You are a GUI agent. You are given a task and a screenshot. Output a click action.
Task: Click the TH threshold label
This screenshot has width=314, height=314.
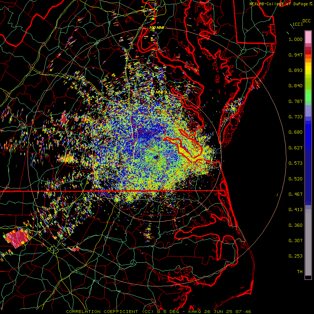(300, 272)
